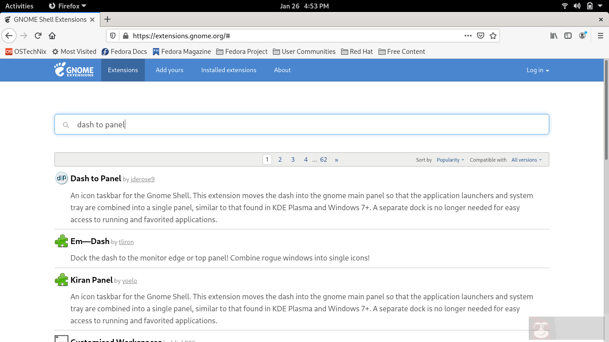609x342 pixels.
Task: Reload the current page
Action: (38, 36)
